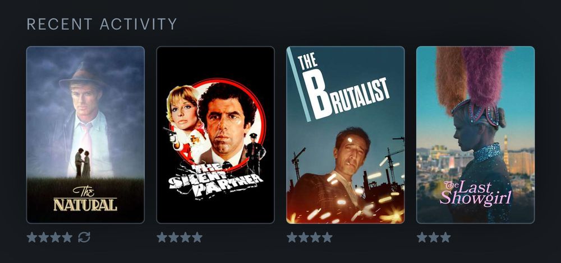Click the first star under The Natural
Image resolution: width=561 pixels, height=263 pixels.
click(x=32, y=237)
